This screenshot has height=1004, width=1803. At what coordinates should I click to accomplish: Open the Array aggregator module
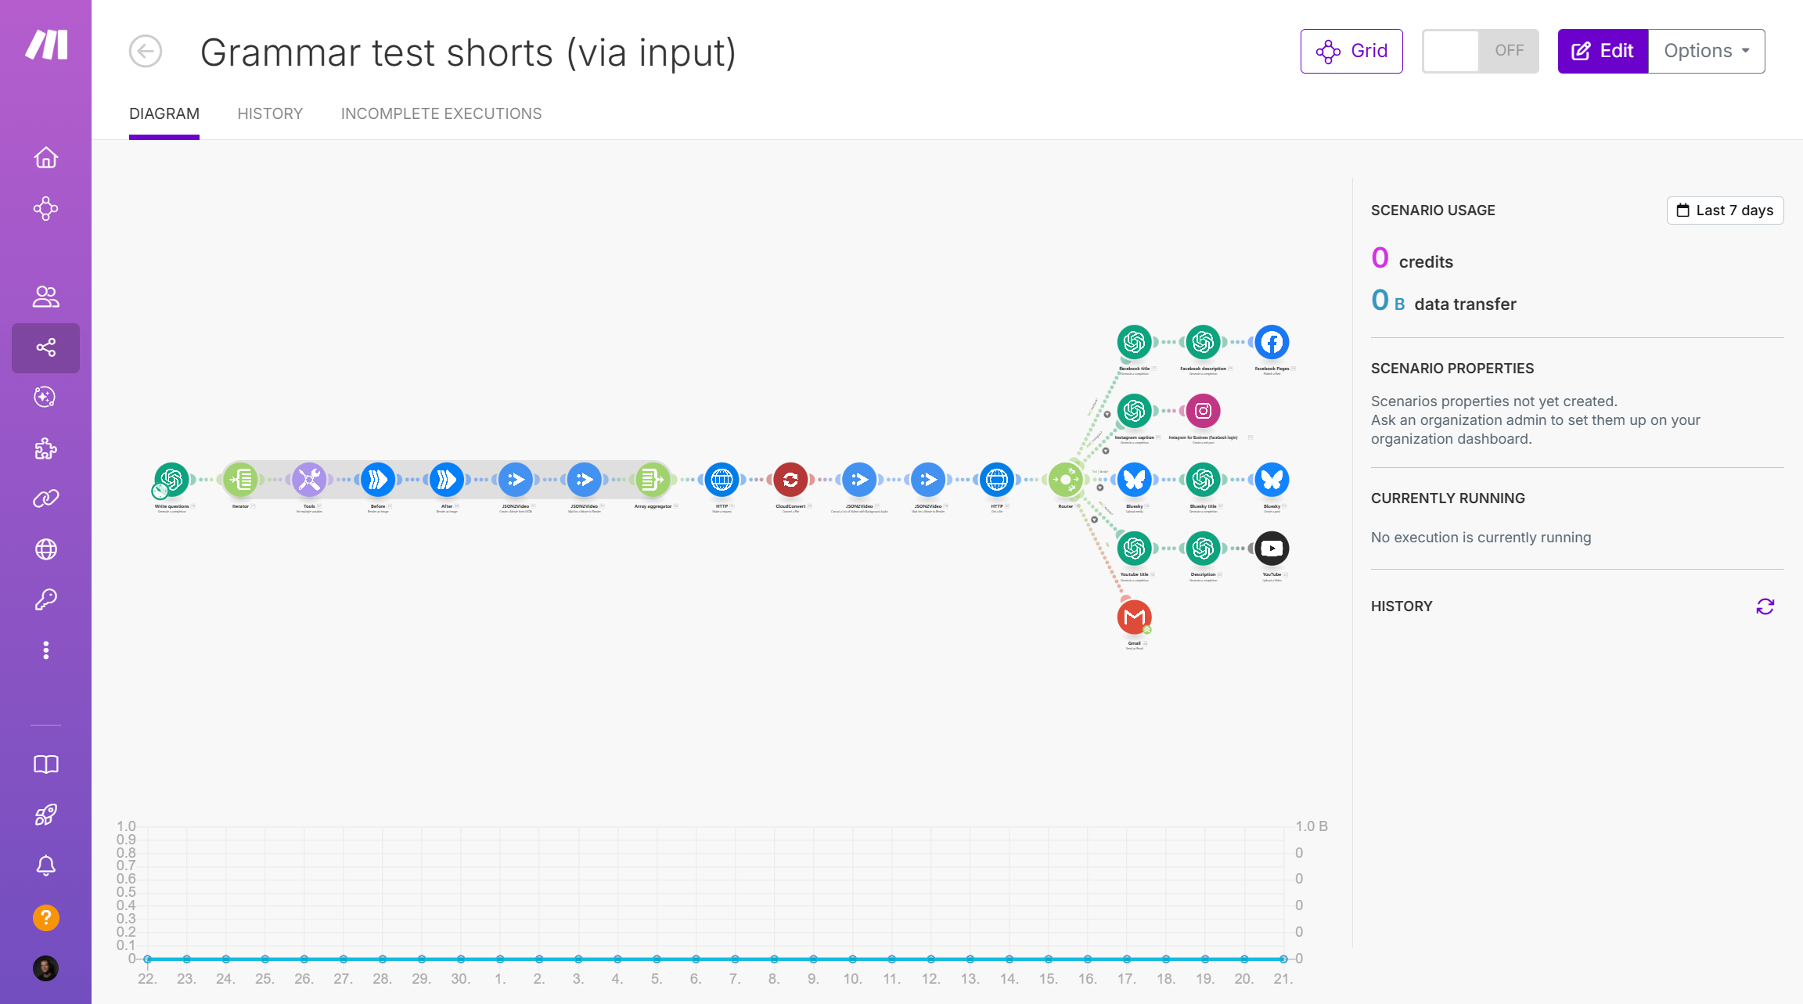(652, 480)
